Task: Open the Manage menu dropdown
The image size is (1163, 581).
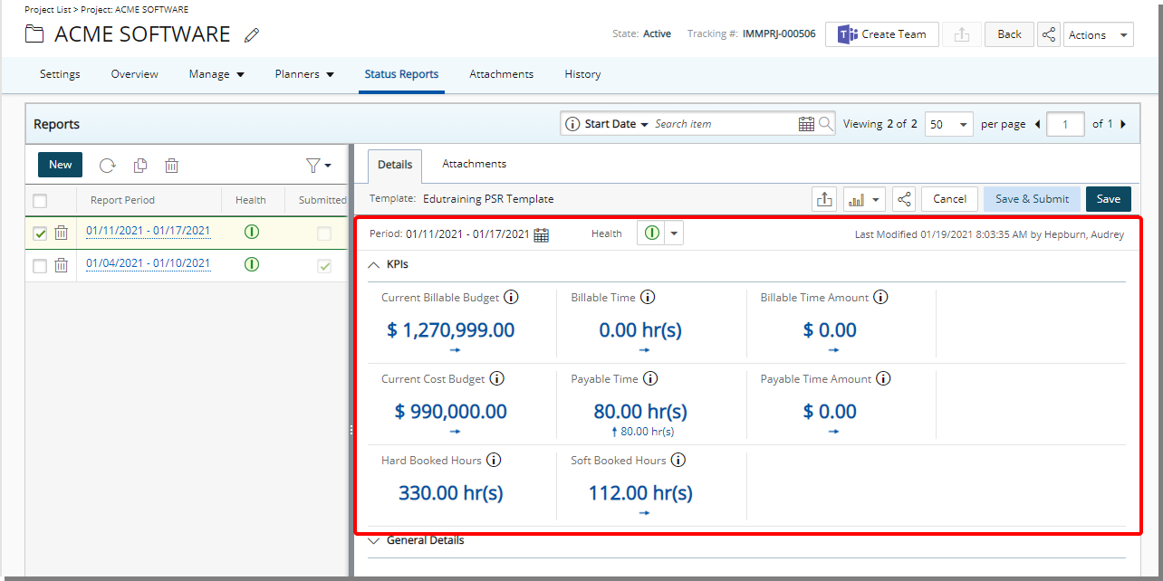Action: (216, 74)
